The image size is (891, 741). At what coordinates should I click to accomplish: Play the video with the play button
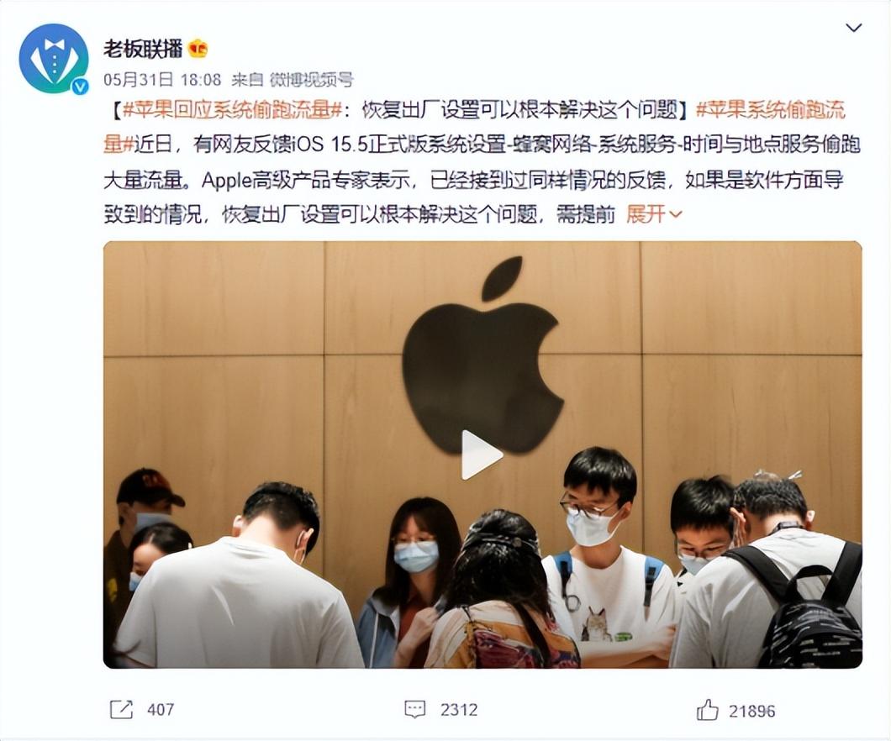point(481,455)
